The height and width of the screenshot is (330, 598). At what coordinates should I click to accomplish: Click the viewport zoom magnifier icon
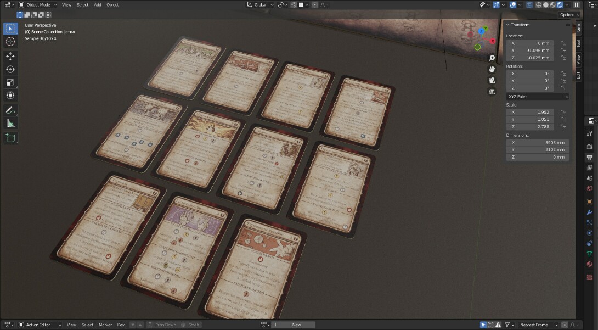click(x=492, y=58)
